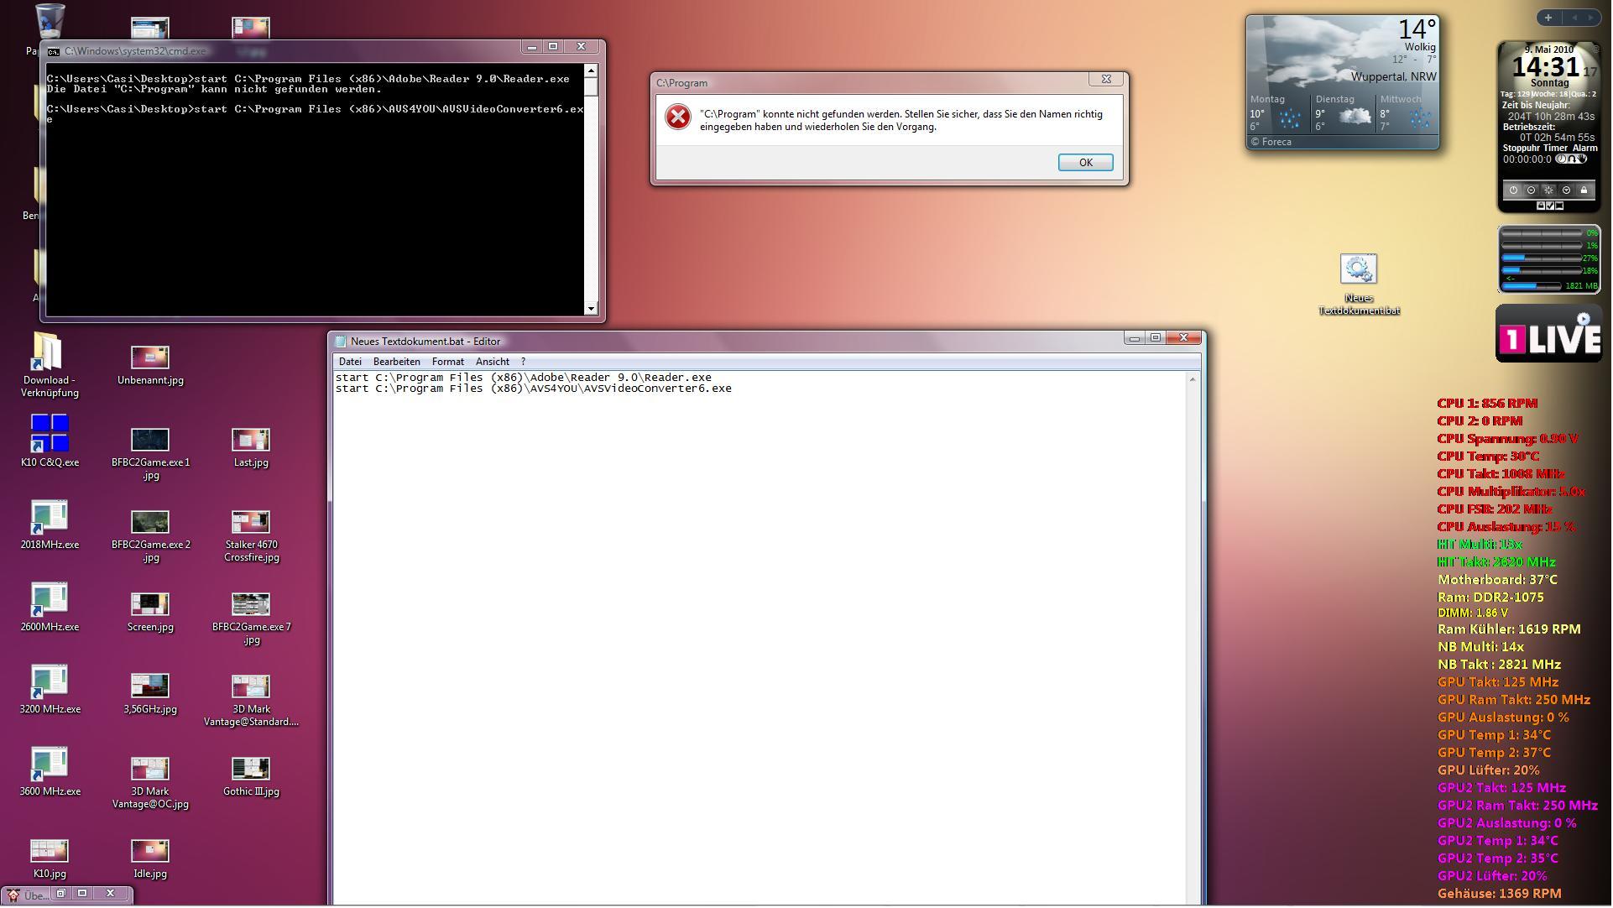Click the Recycle Bin desktop icon
Image resolution: width=1613 pixels, height=908 pixels.
(50, 21)
